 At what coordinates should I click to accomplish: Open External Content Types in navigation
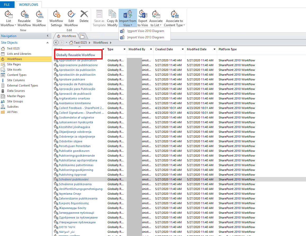pyautogui.click(x=23, y=85)
